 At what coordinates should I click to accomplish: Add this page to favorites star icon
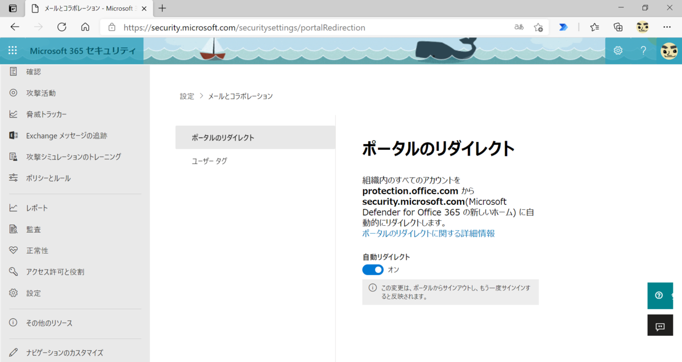click(538, 27)
